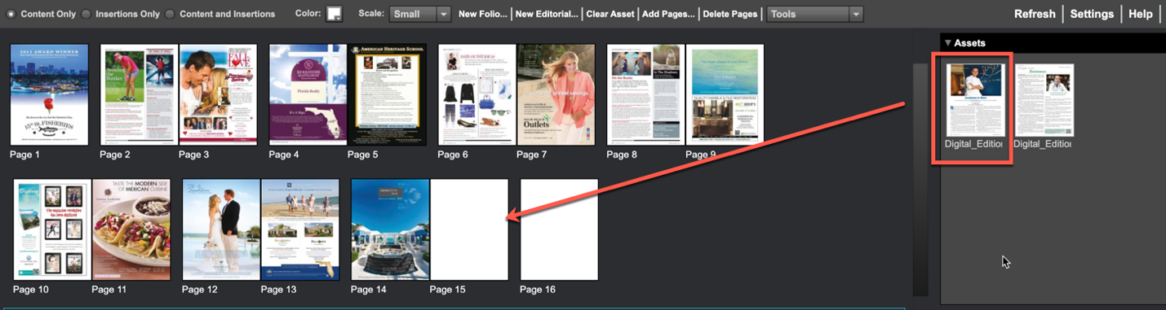Click Refresh in the top bar
1166x310 pixels.
[1035, 14]
